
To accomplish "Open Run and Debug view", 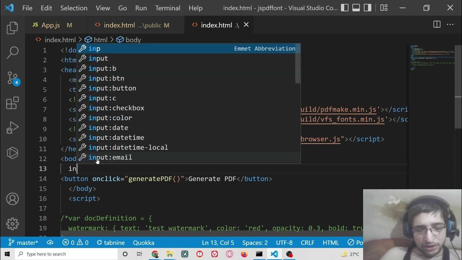I will click(x=12, y=128).
